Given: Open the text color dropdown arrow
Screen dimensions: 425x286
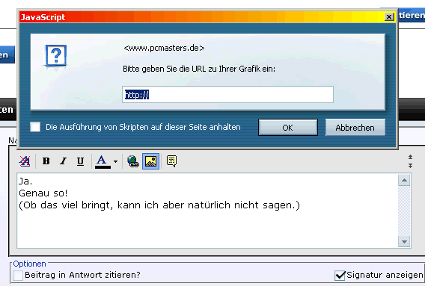Looking at the screenshot, I should pyautogui.click(x=115, y=161).
